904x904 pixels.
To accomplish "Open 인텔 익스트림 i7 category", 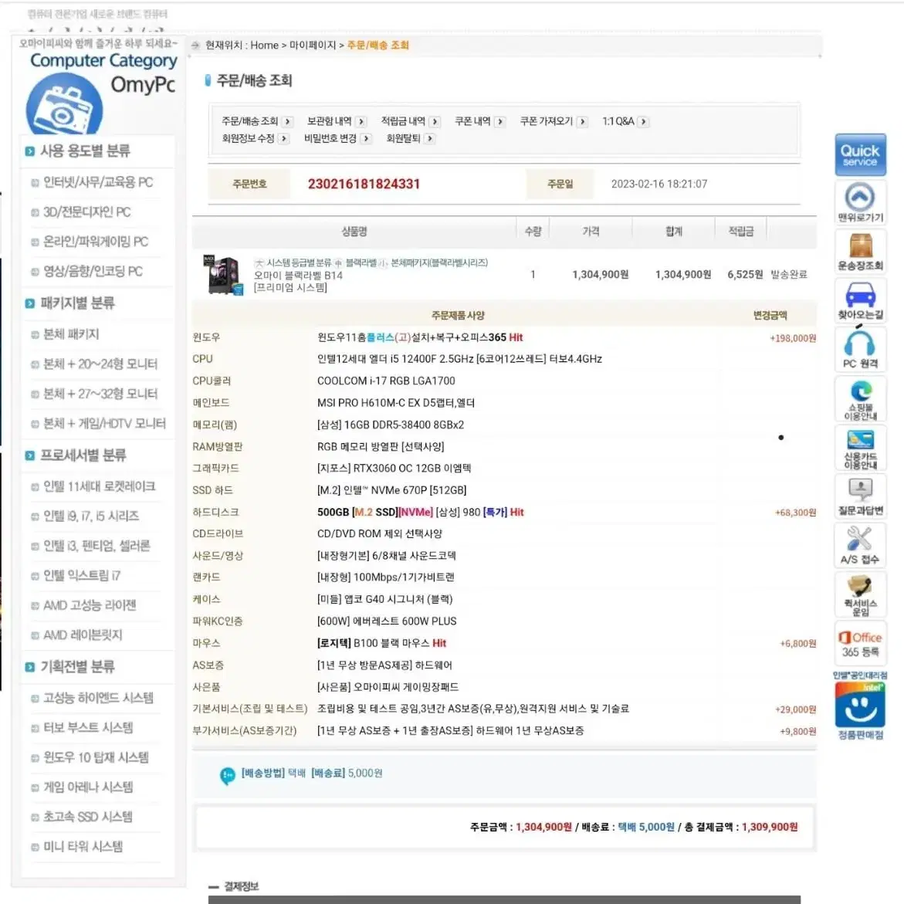I will click(x=82, y=575).
